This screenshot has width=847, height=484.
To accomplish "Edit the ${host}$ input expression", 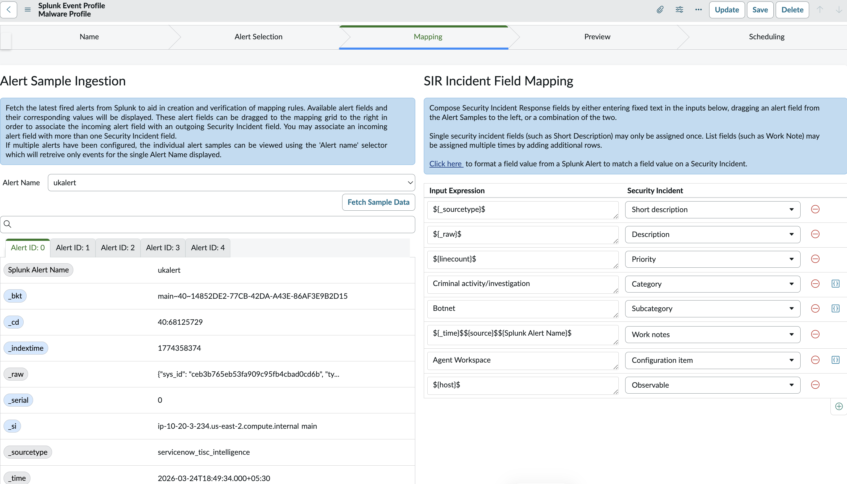I will pyautogui.click(x=523, y=386).
